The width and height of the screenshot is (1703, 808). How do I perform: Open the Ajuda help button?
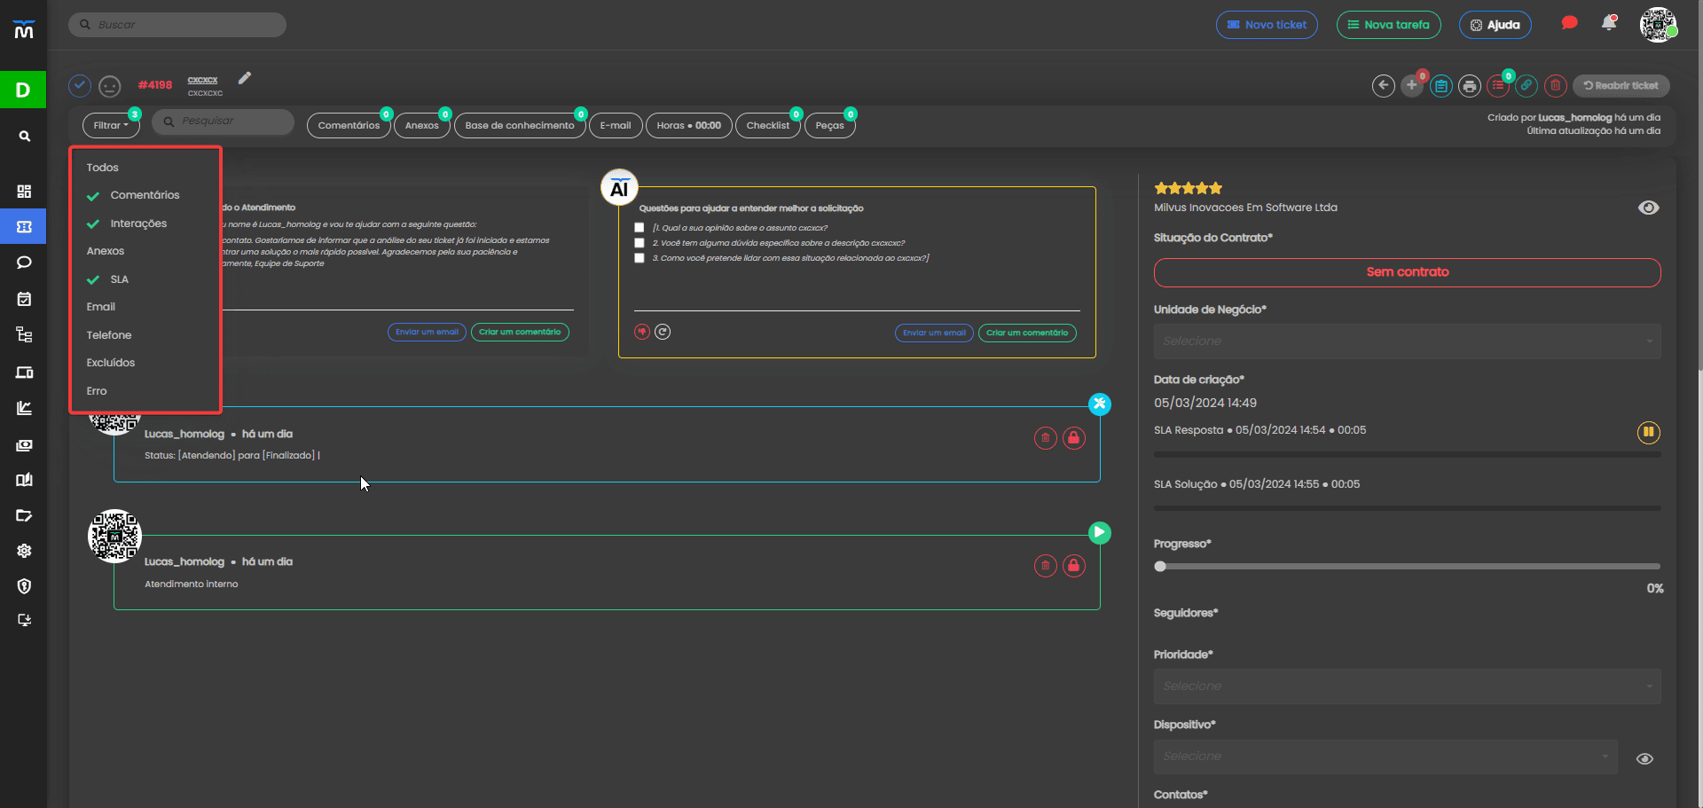tap(1495, 25)
